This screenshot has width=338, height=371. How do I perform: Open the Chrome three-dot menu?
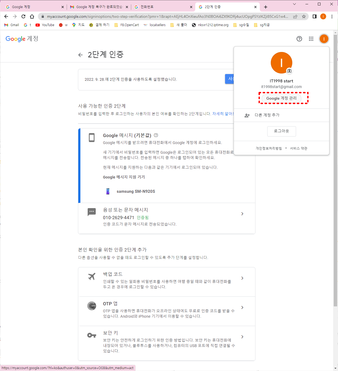332,16
